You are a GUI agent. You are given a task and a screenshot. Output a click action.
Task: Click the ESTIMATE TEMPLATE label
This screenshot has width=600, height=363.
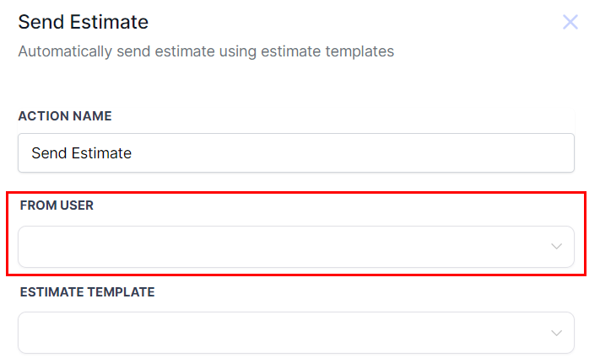(x=87, y=292)
